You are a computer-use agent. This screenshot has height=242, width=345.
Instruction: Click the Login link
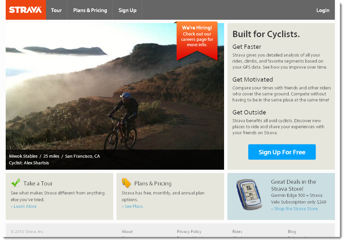click(322, 10)
